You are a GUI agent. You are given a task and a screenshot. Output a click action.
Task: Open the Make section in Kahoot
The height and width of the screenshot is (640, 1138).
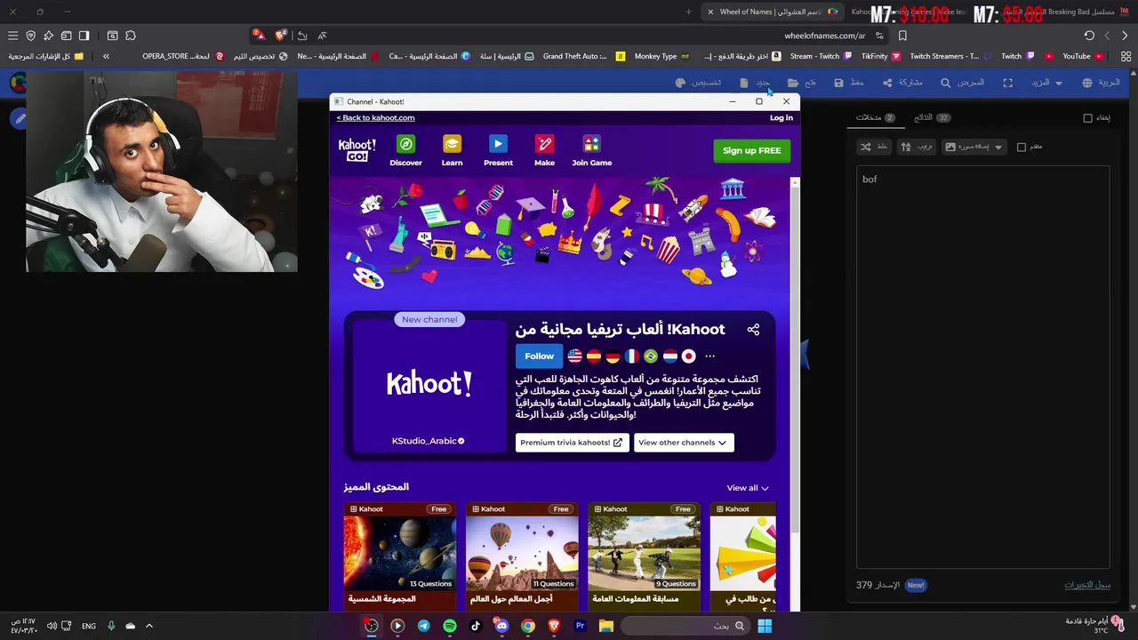click(544, 150)
